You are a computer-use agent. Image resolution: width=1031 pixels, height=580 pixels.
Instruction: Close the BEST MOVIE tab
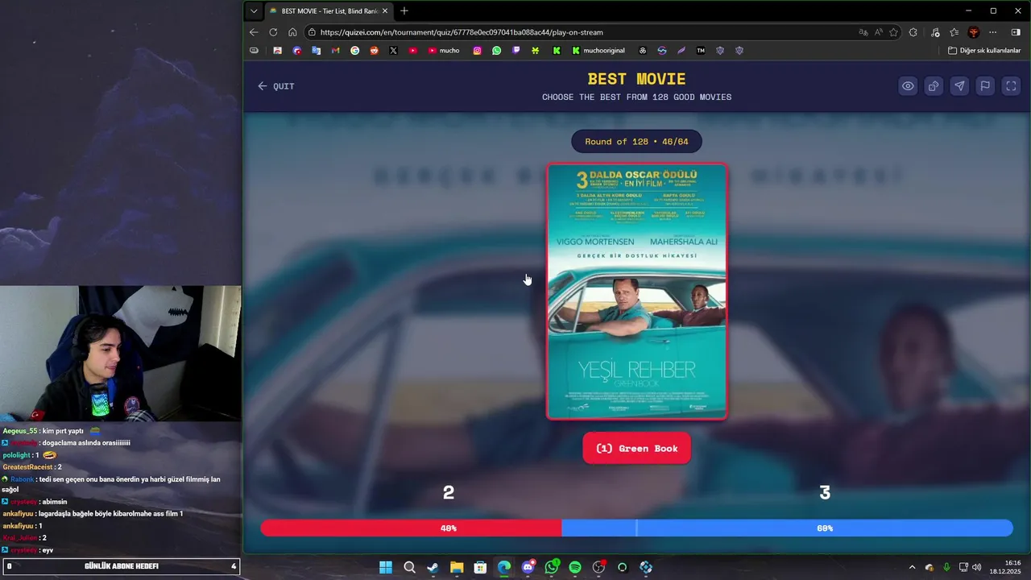[x=384, y=10]
